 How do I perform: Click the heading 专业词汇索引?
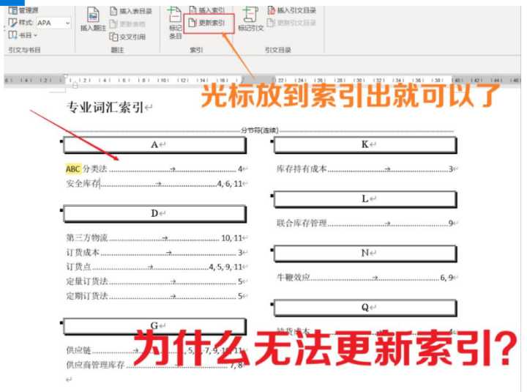pos(105,107)
